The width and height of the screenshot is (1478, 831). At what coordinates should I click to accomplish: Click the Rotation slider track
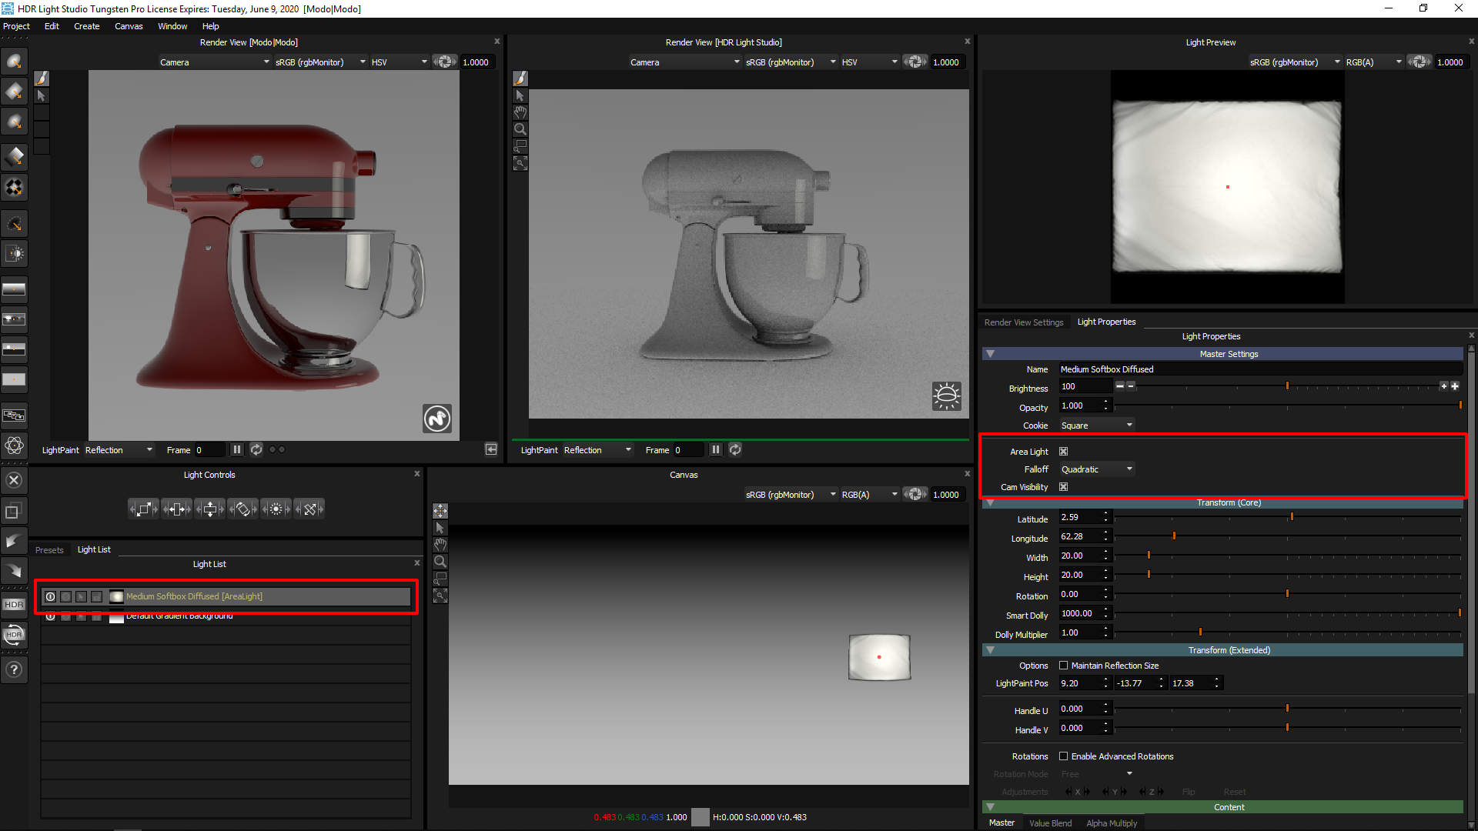click(1287, 594)
